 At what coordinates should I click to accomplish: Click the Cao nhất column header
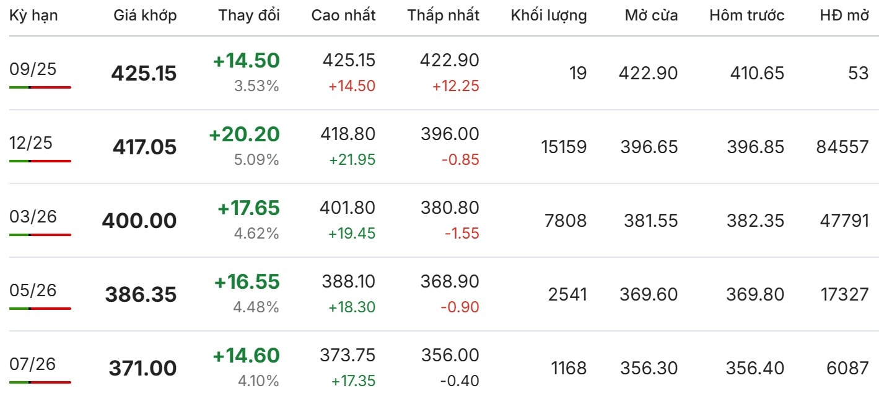[343, 15]
